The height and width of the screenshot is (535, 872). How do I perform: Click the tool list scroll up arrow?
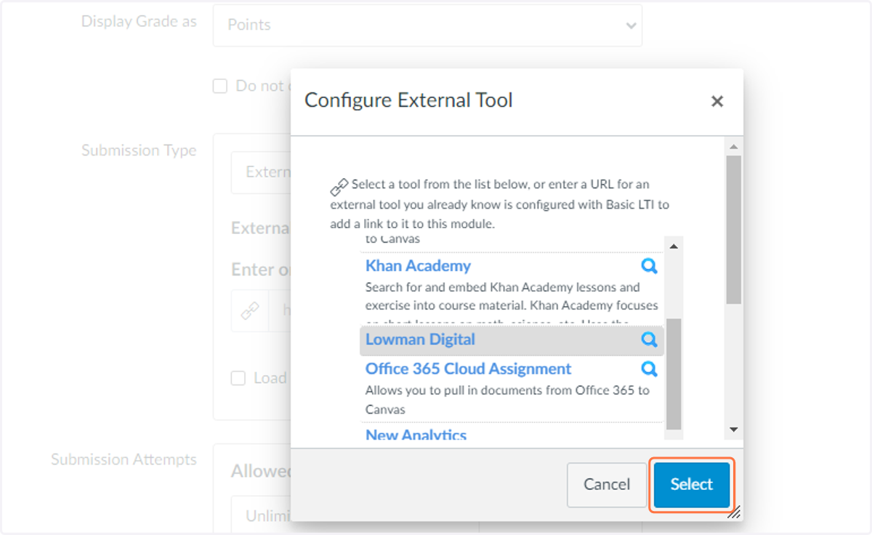click(x=673, y=246)
